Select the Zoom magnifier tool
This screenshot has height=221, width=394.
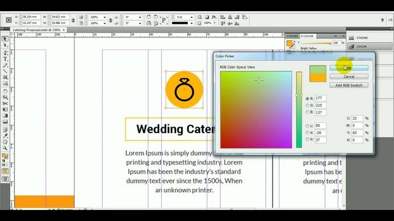tap(5, 148)
